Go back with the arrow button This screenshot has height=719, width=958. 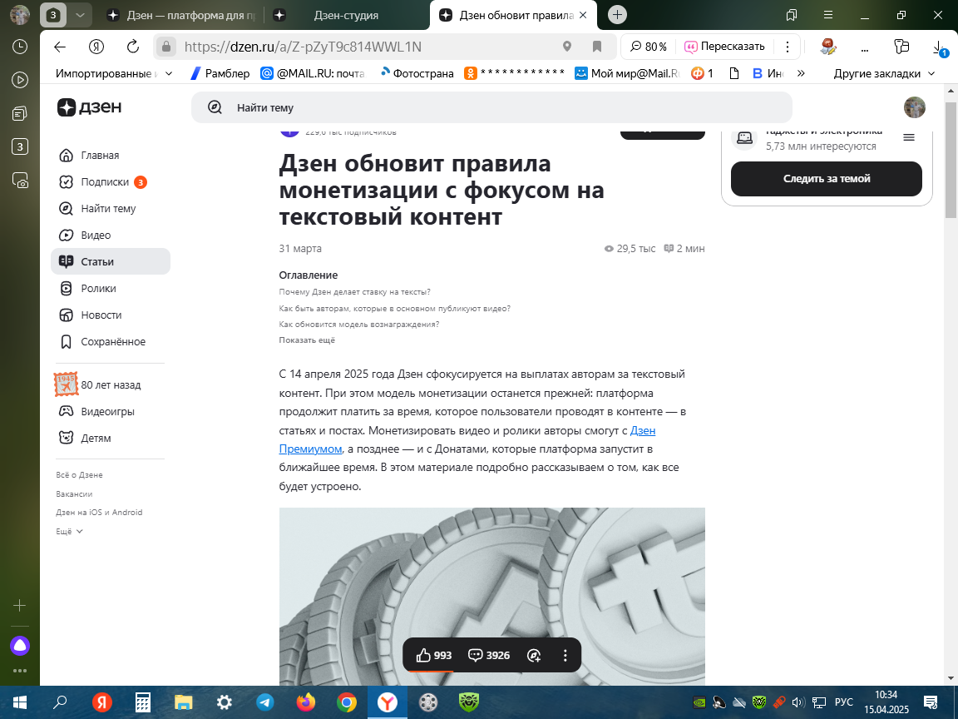(60, 47)
